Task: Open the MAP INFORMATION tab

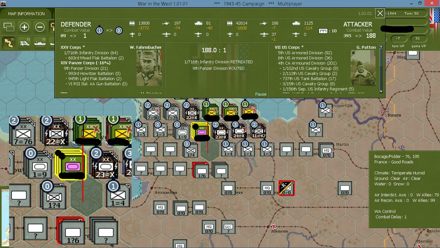Action: pos(26,14)
